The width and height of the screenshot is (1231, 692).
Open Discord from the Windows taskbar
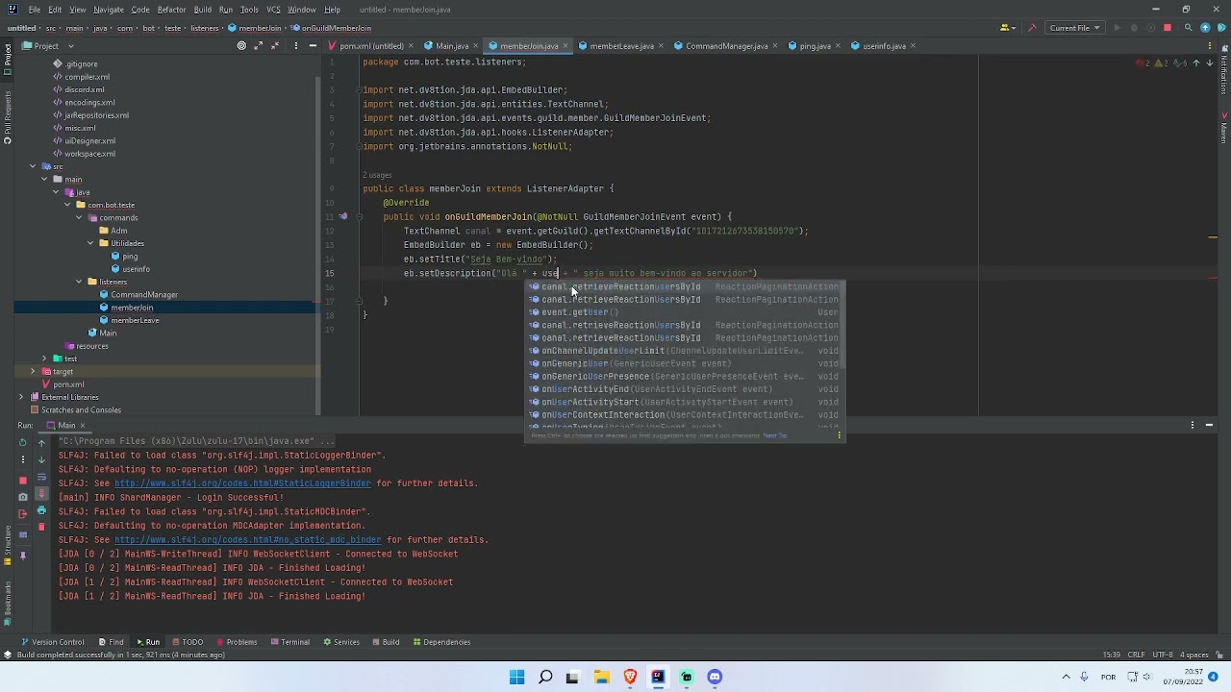[x=715, y=677]
